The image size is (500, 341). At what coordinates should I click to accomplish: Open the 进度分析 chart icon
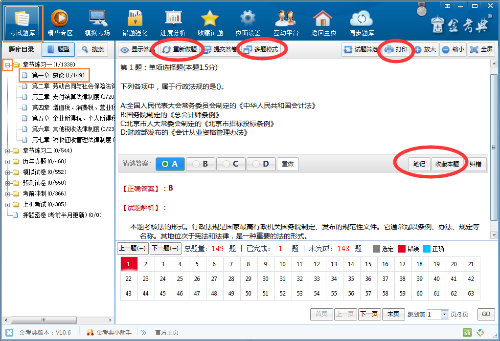(x=173, y=19)
